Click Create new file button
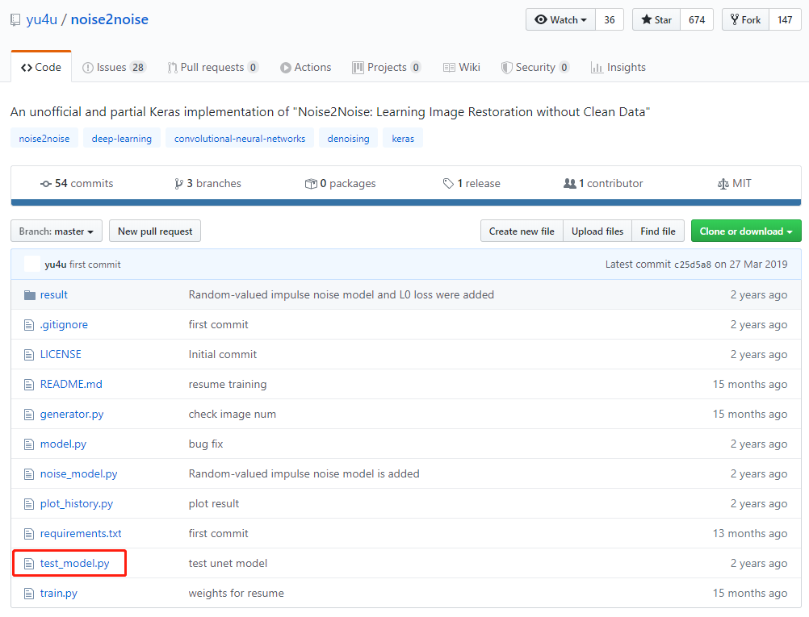Image resolution: width=809 pixels, height=617 pixels. coord(522,231)
